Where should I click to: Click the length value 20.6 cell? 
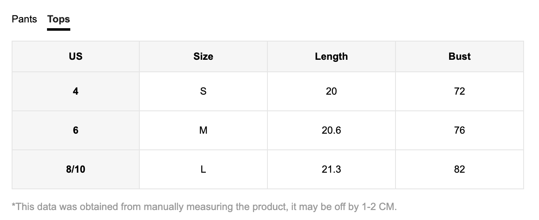331,130
